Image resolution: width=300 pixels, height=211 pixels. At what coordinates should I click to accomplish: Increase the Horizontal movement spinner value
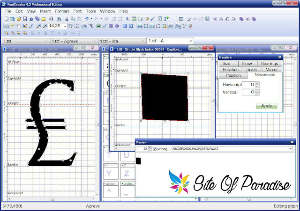coord(257,83)
